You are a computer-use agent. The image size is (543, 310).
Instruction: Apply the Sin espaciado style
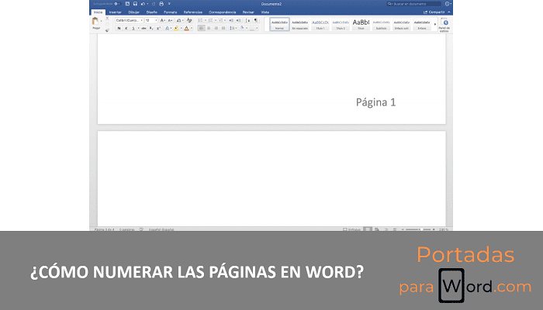pyautogui.click(x=300, y=24)
